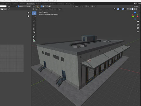141x106 pixels.
Task: Open the pivot point dropdown
Action: (x=83, y=6)
